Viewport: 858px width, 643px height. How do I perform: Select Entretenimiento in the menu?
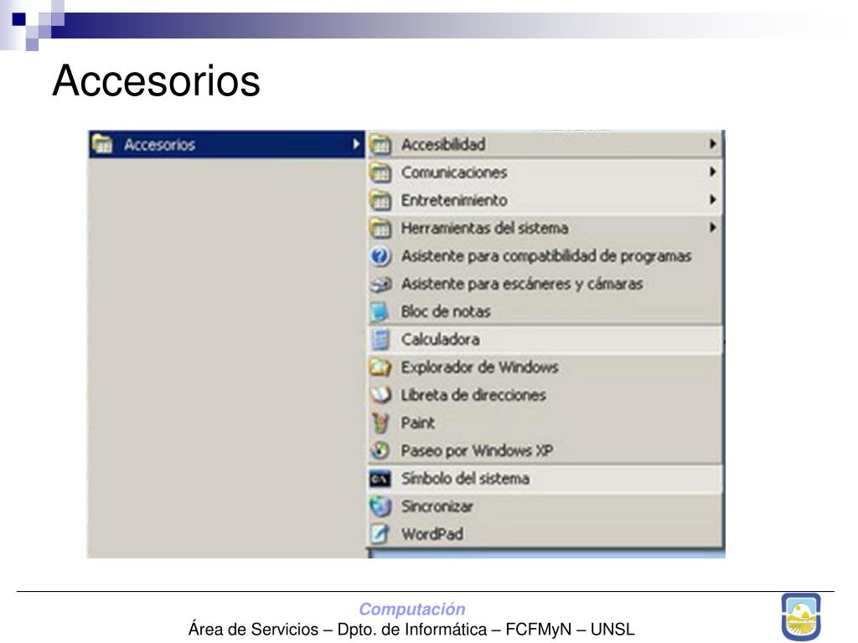coord(545,200)
